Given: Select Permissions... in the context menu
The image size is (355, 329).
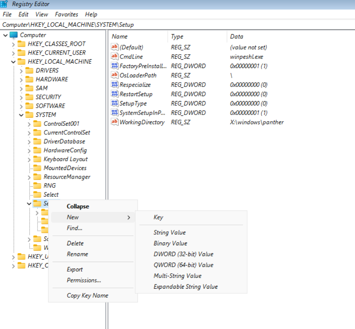Looking at the screenshot, I should 84,280.
